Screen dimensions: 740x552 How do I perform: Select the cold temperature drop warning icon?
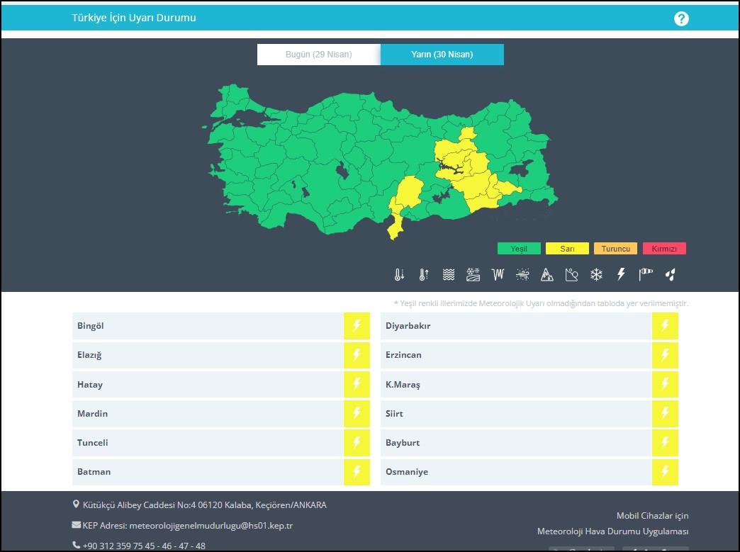coord(399,275)
